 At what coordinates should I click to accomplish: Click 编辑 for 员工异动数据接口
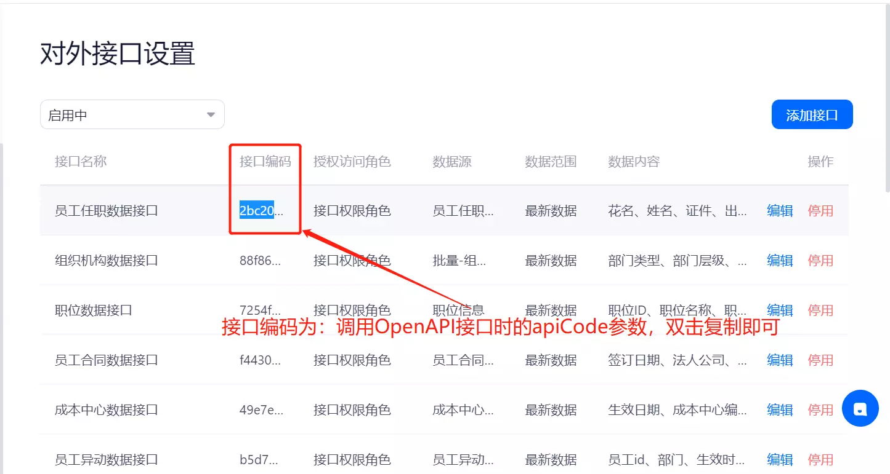[x=780, y=459]
